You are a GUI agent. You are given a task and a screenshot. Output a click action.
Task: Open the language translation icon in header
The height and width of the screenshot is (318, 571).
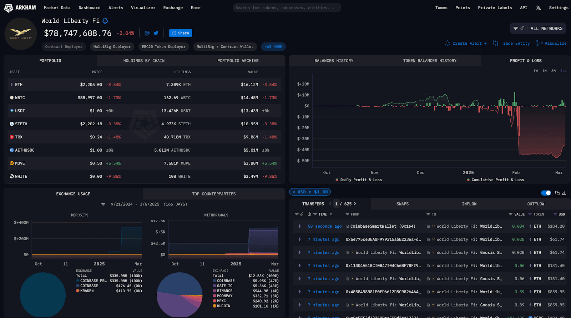539,8
